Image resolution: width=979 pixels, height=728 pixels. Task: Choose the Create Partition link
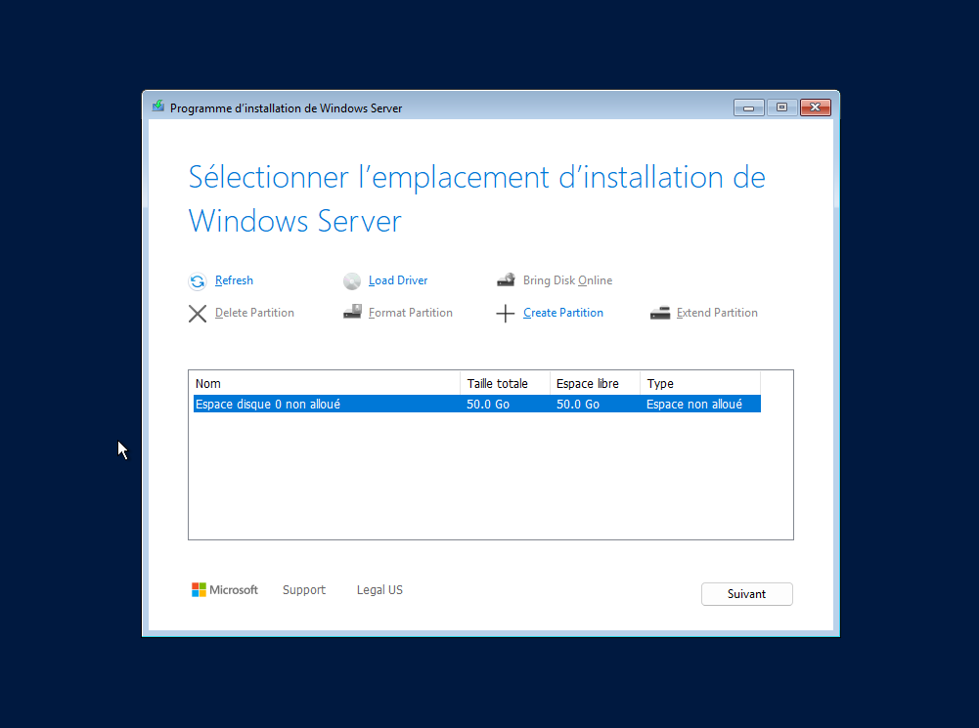(x=563, y=313)
